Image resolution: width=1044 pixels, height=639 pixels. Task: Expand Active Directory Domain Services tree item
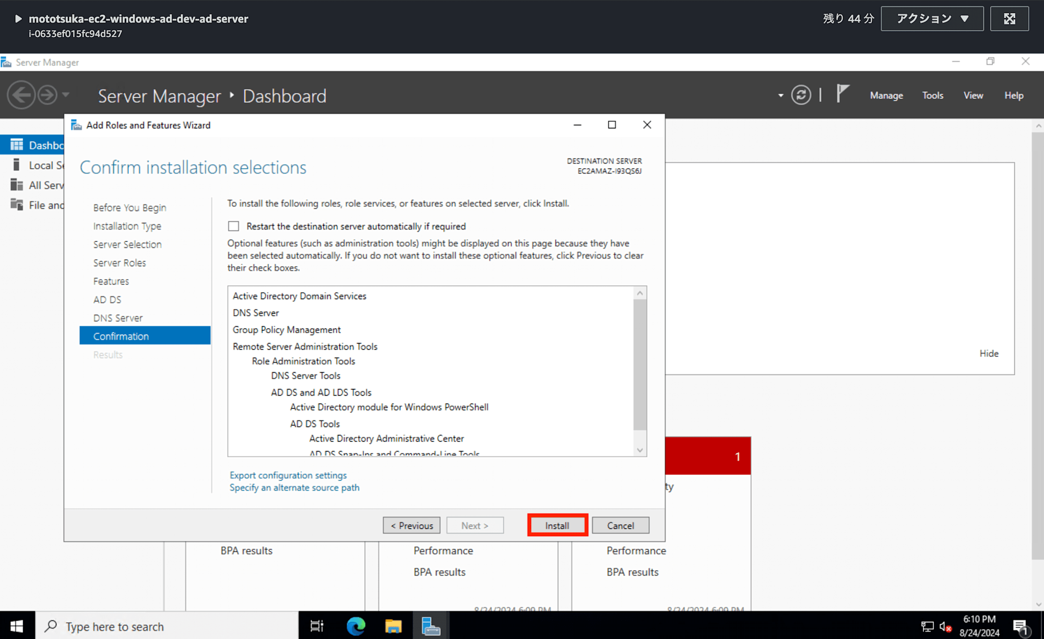(300, 296)
